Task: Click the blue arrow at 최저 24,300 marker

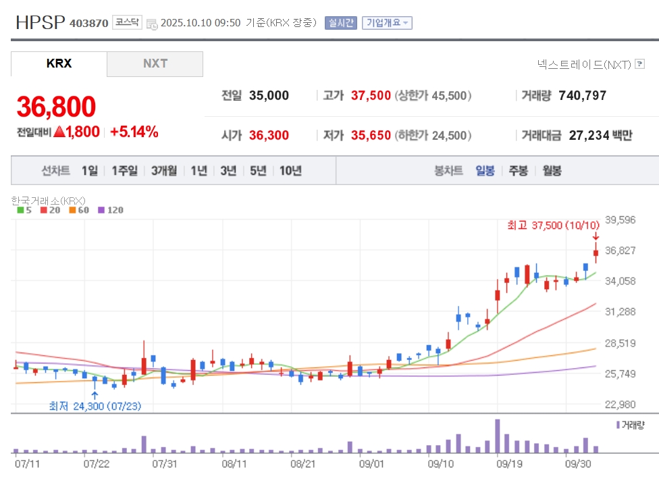Action: [x=95, y=394]
